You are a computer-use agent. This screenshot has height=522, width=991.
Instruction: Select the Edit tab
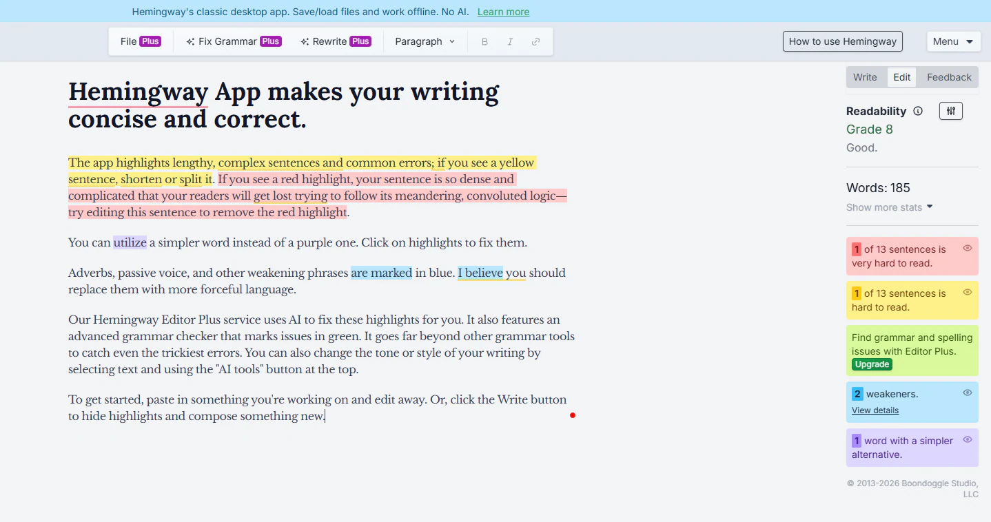tap(902, 77)
